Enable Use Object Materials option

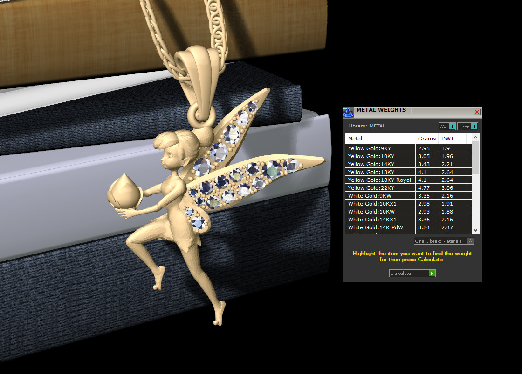(444, 241)
